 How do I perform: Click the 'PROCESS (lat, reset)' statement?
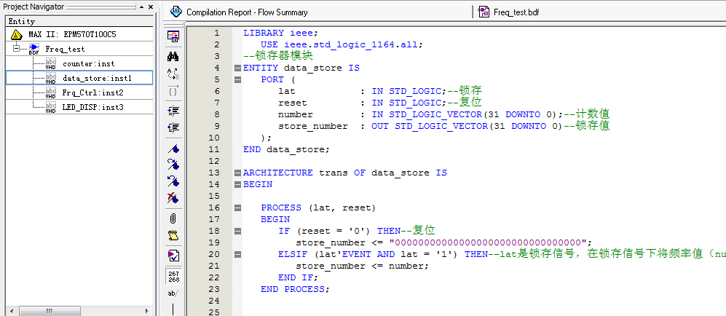tap(318, 208)
